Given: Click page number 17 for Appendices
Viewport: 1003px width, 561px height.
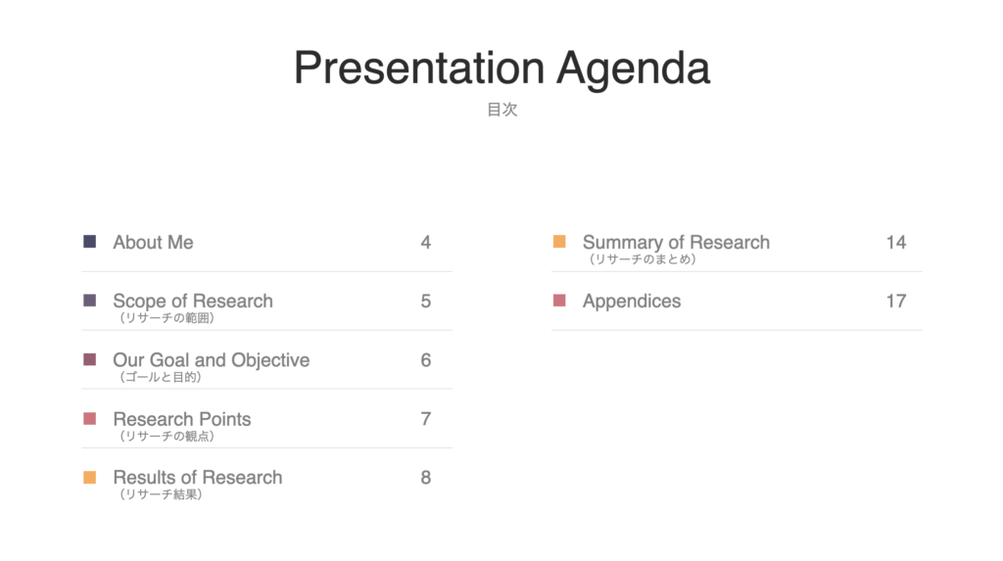Looking at the screenshot, I should [895, 302].
